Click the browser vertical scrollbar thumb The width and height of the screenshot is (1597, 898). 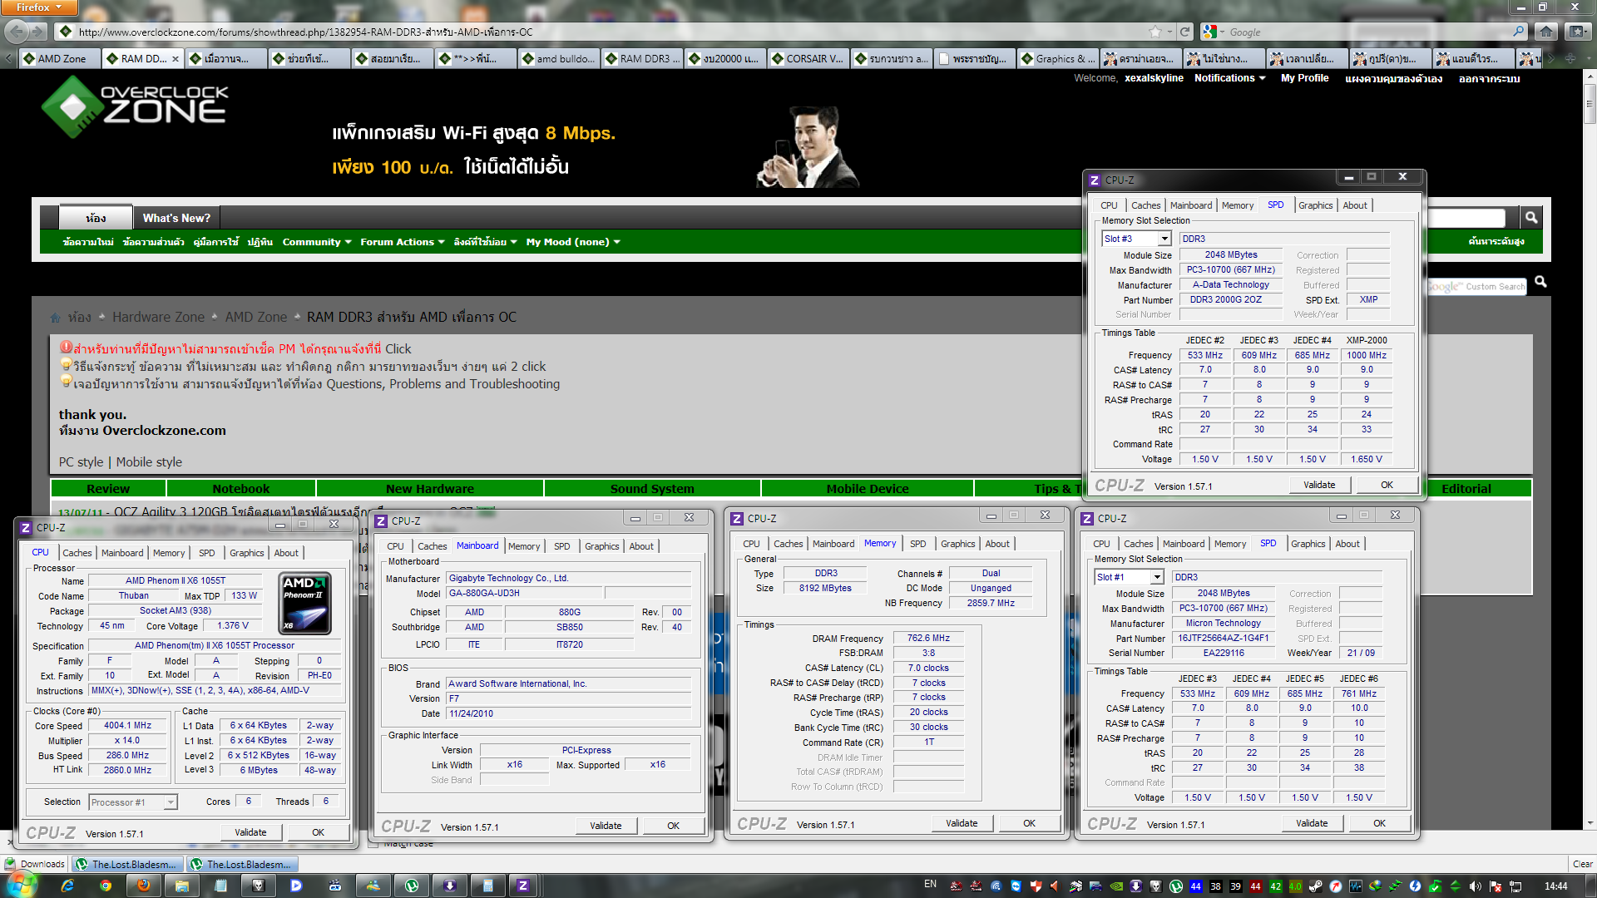(x=1590, y=104)
